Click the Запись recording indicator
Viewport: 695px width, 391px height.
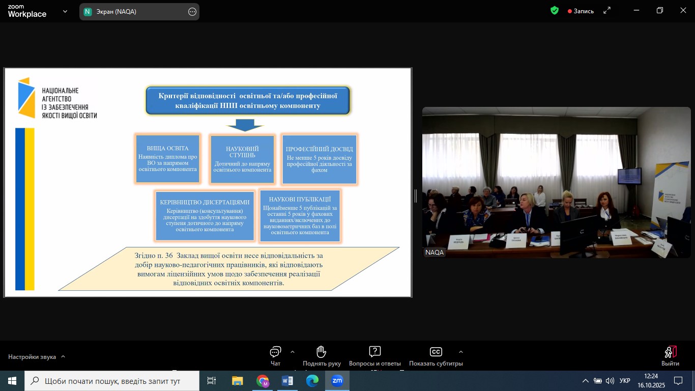(581, 11)
